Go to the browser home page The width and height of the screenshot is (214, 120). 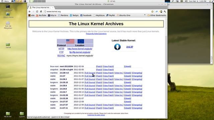pyautogui.click(x=41, y=12)
